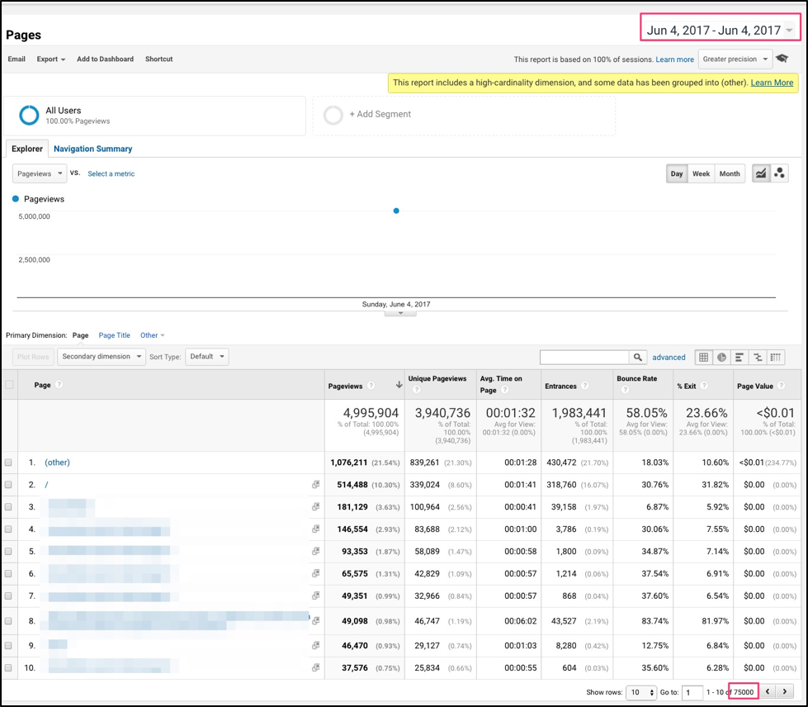Viewport: 808px width, 707px height.
Task: Open the Jun 4, 2017 date range picker
Action: (x=718, y=29)
